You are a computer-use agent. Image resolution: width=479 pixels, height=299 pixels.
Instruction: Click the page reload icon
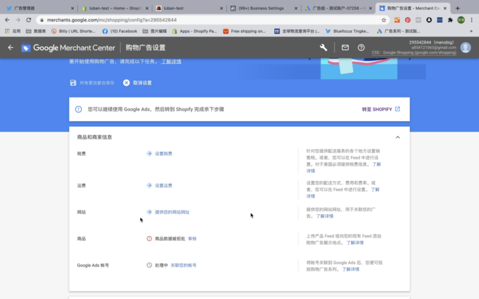(29, 20)
